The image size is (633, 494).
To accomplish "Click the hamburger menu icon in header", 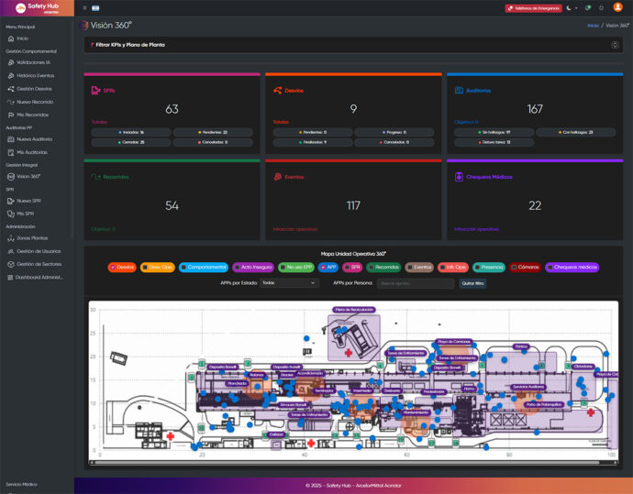I will click(x=84, y=7).
